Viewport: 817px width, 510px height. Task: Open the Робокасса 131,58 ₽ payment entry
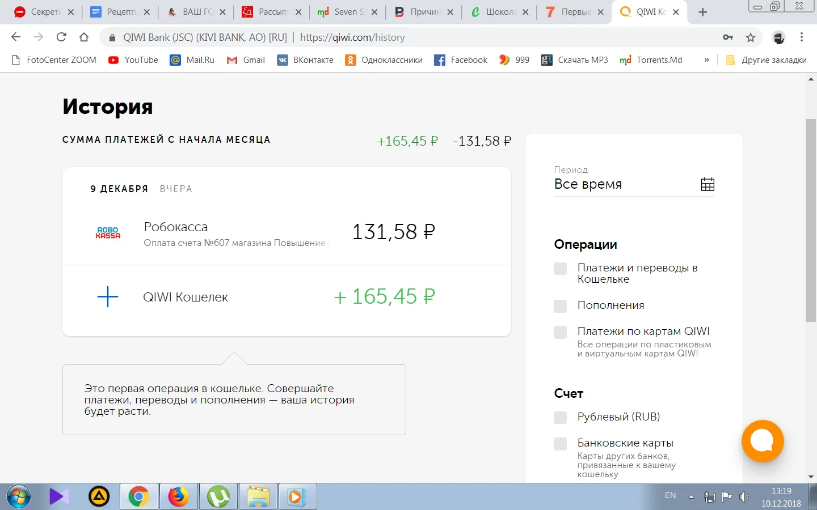coord(287,233)
